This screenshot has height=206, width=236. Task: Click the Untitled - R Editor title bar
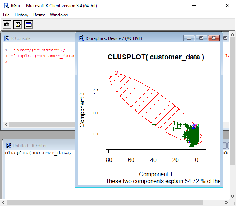pos(39,146)
